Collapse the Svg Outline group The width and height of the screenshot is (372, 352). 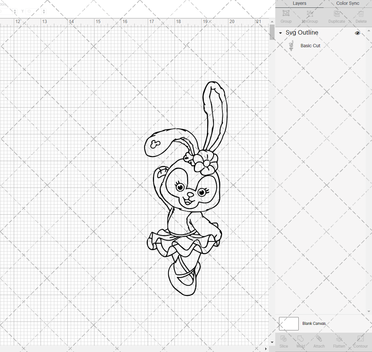(280, 33)
